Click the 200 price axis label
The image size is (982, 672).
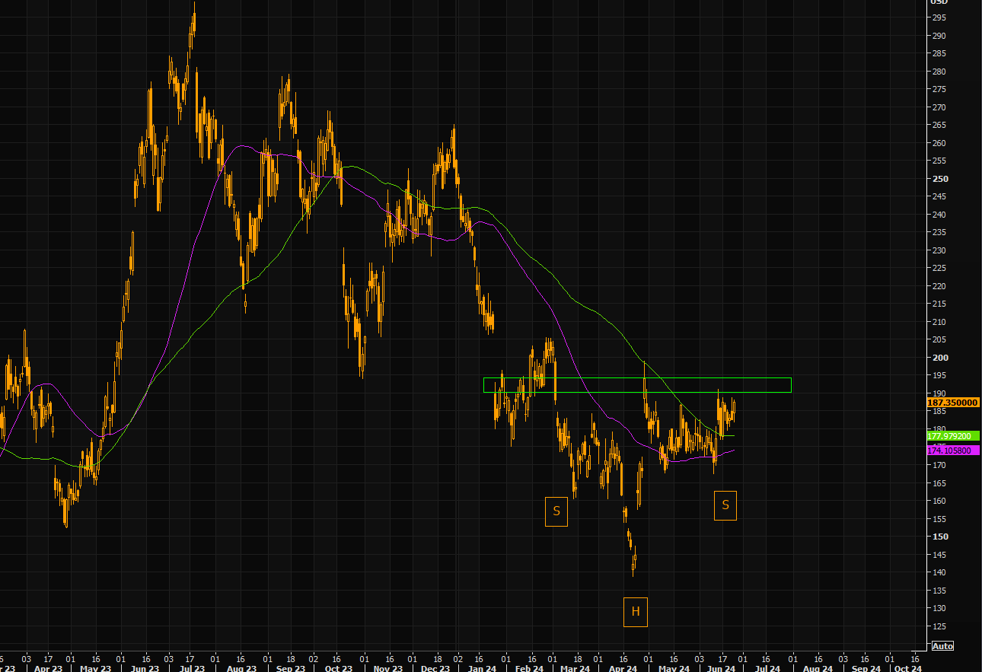pos(939,358)
